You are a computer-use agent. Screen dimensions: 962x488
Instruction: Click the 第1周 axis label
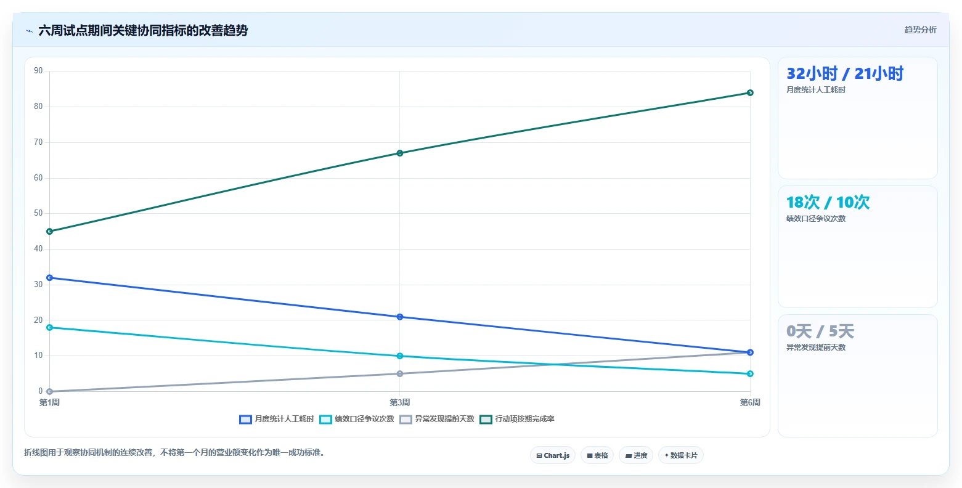pyautogui.click(x=49, y=402)
